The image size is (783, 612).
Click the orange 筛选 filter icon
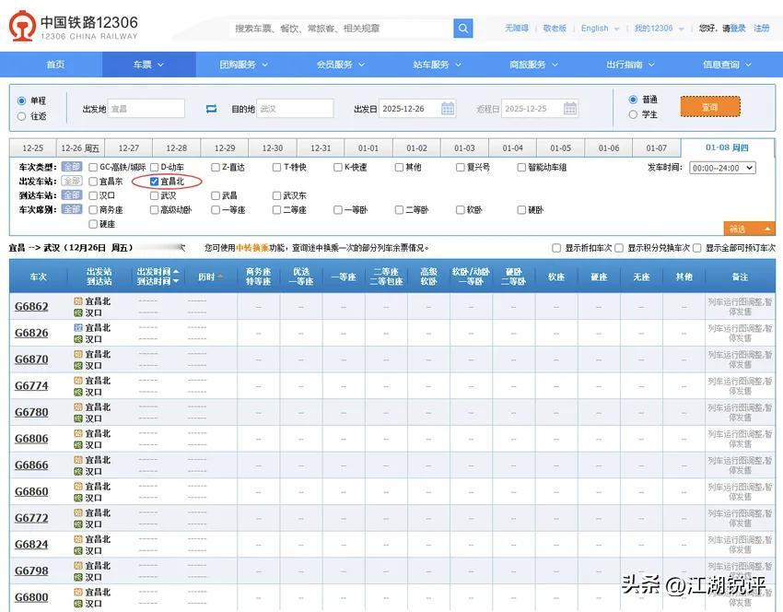(x=748, y=228)
